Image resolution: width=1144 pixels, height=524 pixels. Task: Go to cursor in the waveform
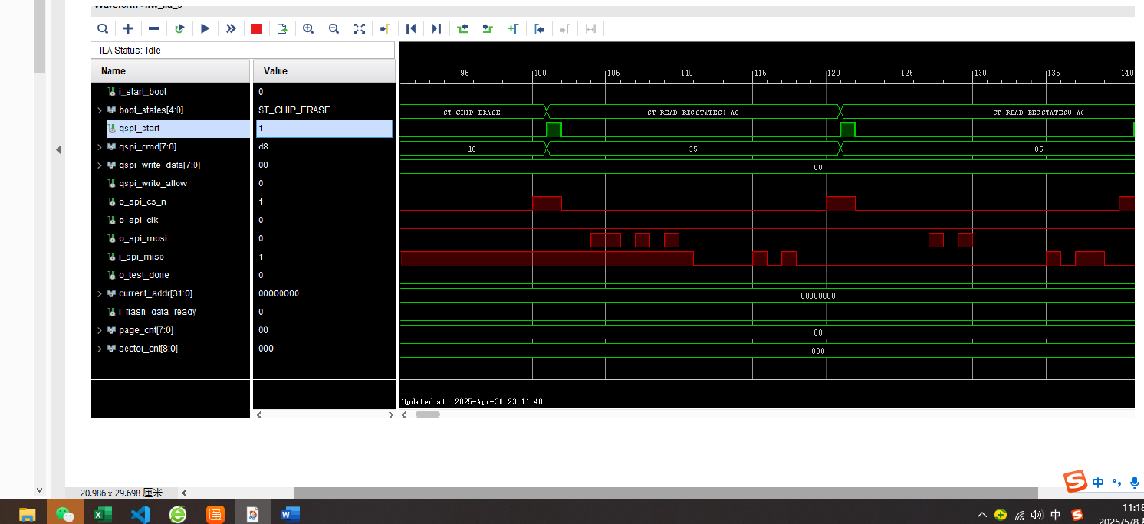point(385,28)
